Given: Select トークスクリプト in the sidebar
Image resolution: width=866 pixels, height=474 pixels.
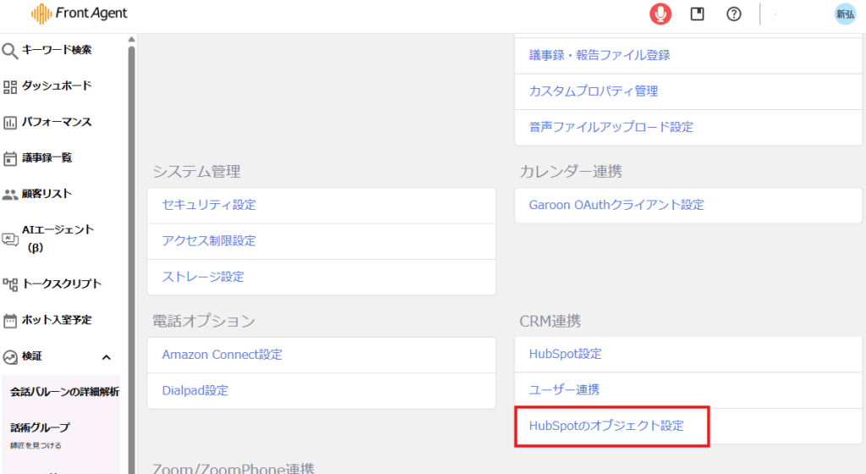Looking at the screenshot, I should tap(61, 284).
